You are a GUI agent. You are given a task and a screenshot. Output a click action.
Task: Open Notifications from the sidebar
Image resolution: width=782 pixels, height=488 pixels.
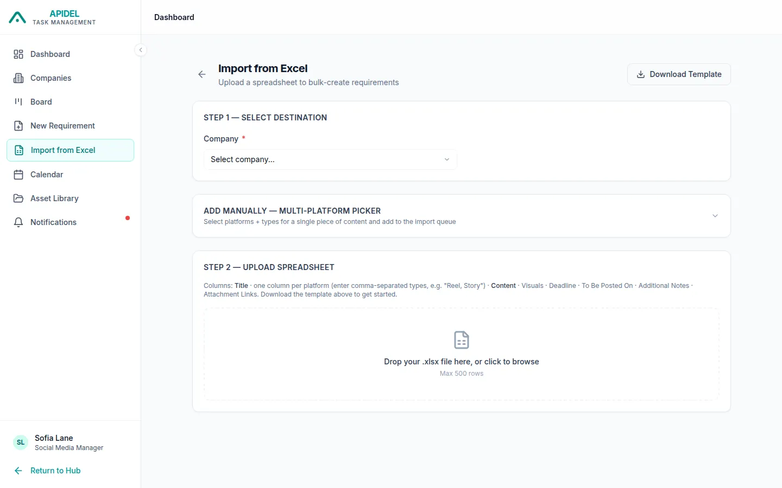71,222
